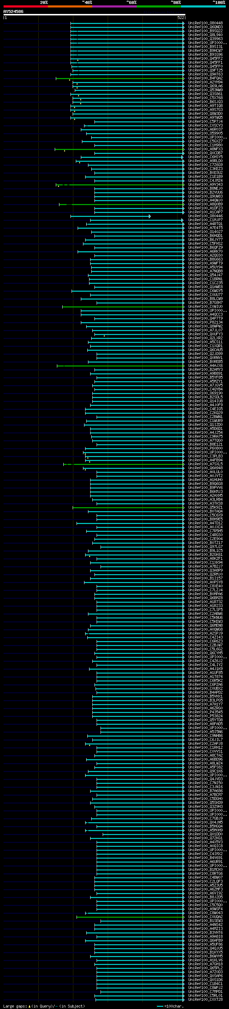Open hit UniRef100_O80448
Viewport: 229px width, 1009px height.
205,23
